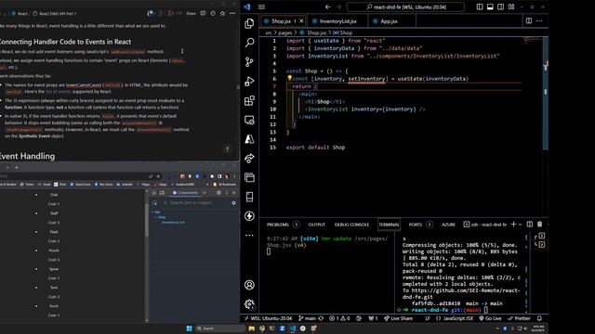This screenshot has width=595, height=334.
Task: Open the VS Code hamburger menu
Action: click(x=261, y=6)
